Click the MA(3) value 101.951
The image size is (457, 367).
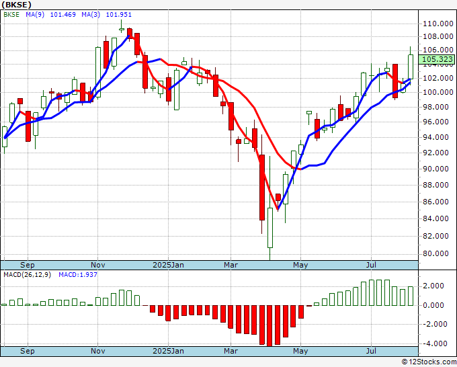[x=119, y=15]
